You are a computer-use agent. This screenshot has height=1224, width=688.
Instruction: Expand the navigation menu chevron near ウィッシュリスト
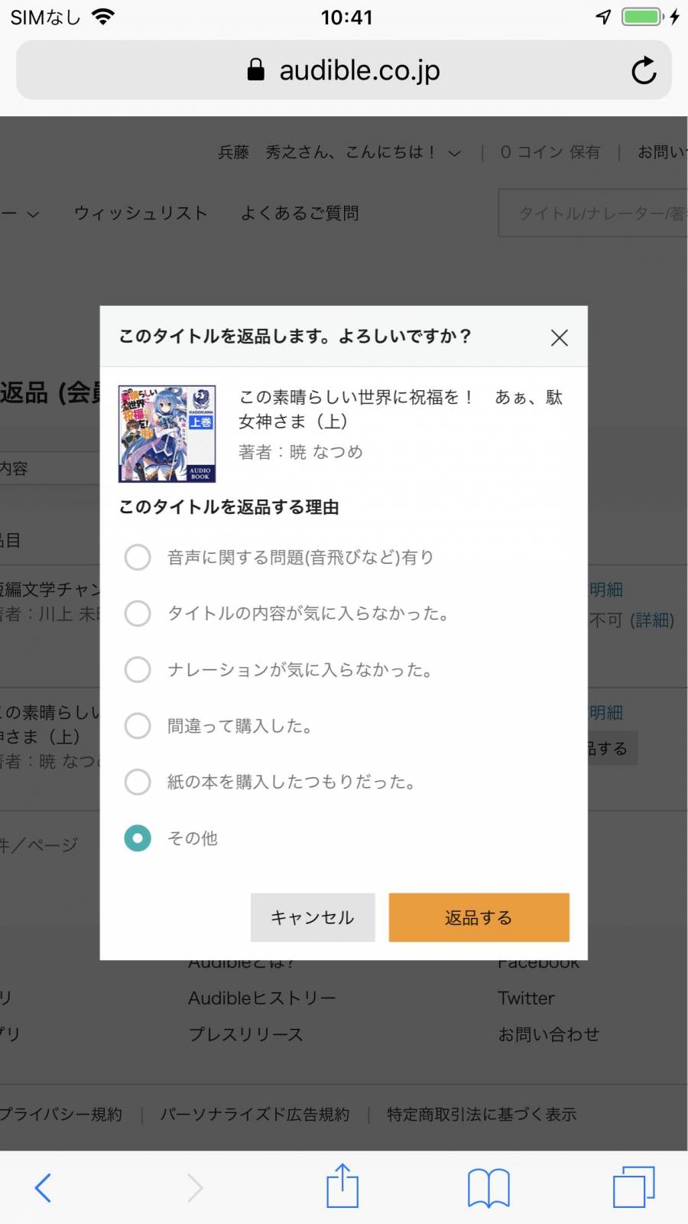tap(32, 214)
